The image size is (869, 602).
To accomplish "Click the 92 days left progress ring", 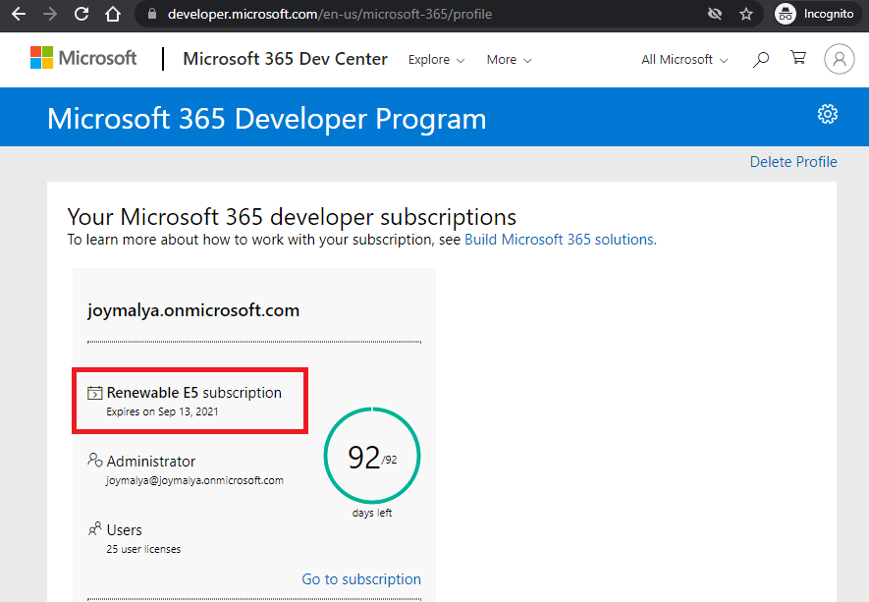I will [x=372, y=456].
